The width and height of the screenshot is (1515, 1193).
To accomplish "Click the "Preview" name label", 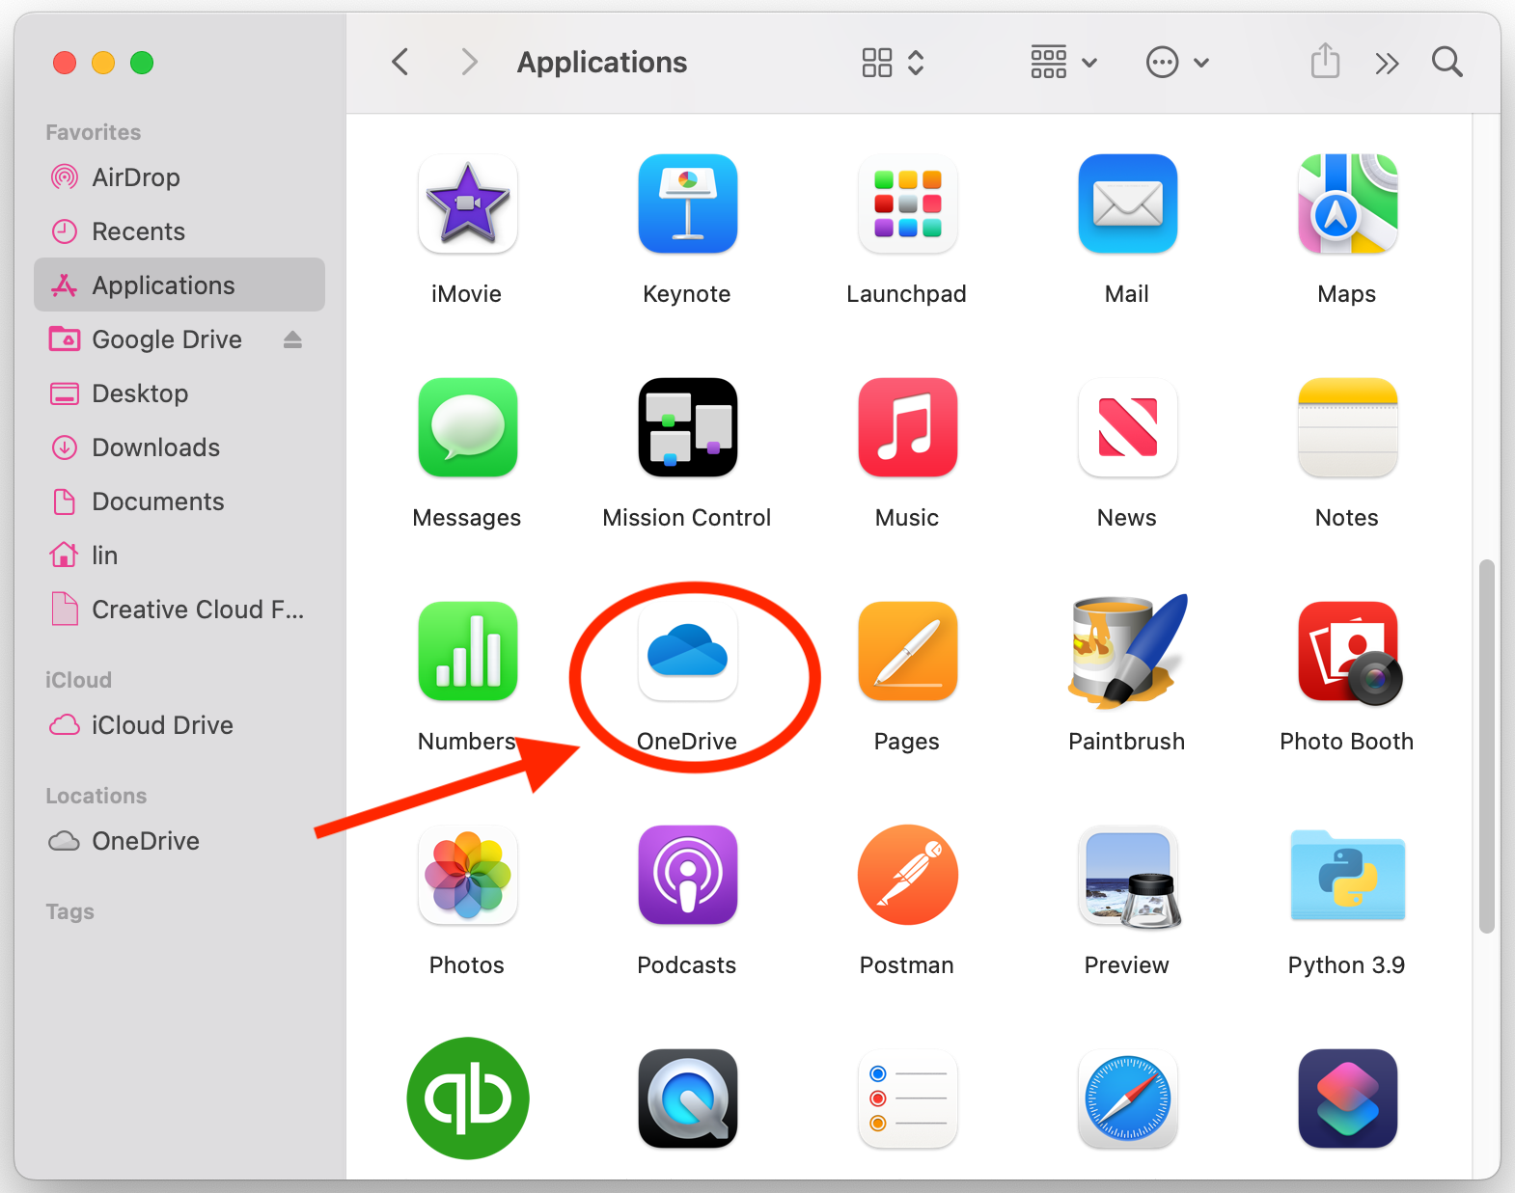I will point(1127,965).
